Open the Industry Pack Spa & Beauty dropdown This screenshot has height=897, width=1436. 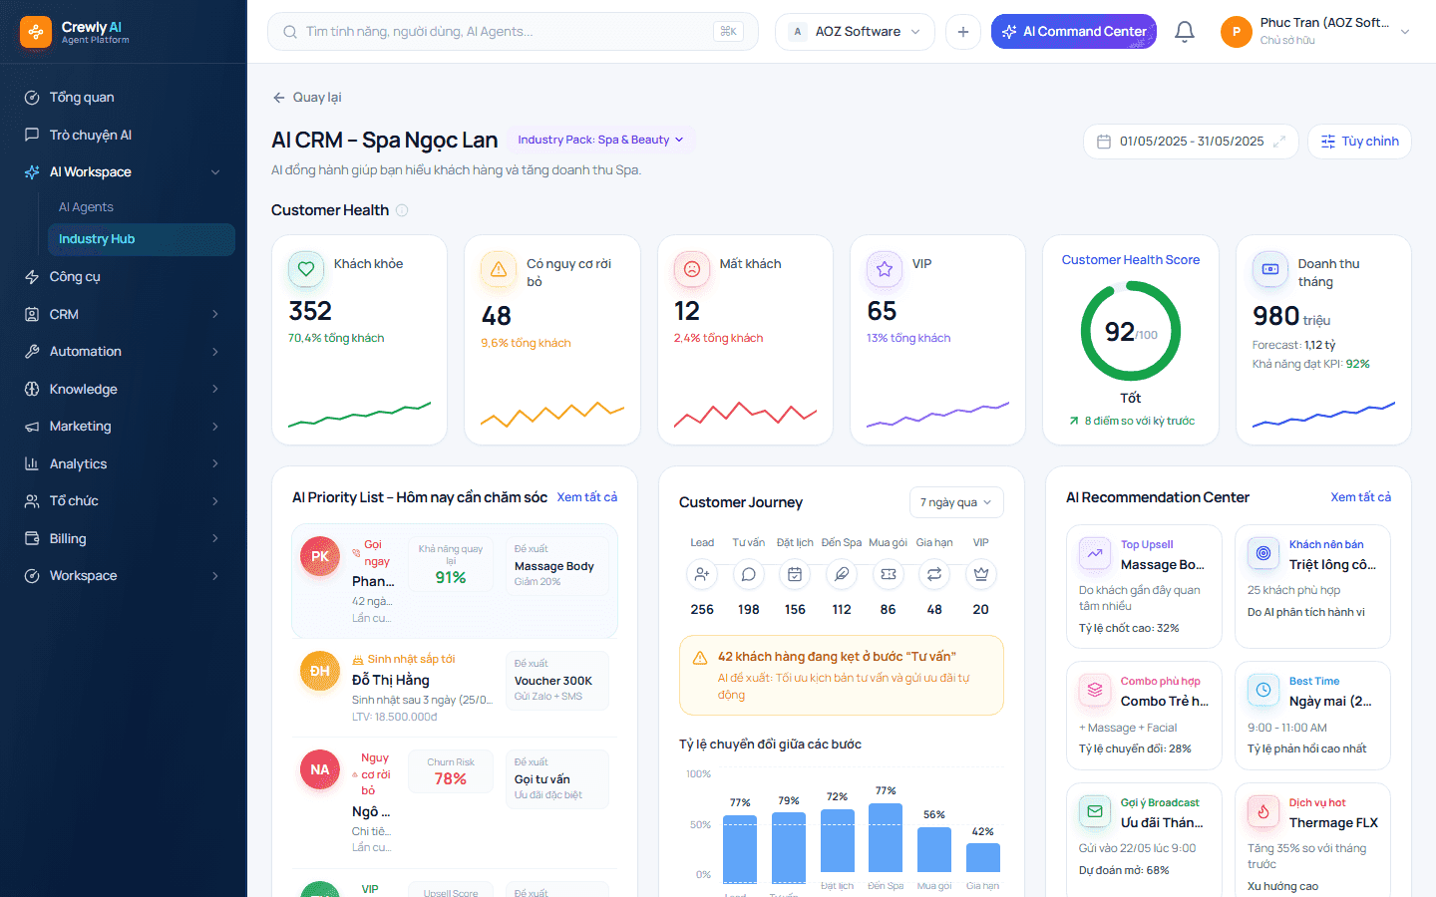tap(600, 141)
